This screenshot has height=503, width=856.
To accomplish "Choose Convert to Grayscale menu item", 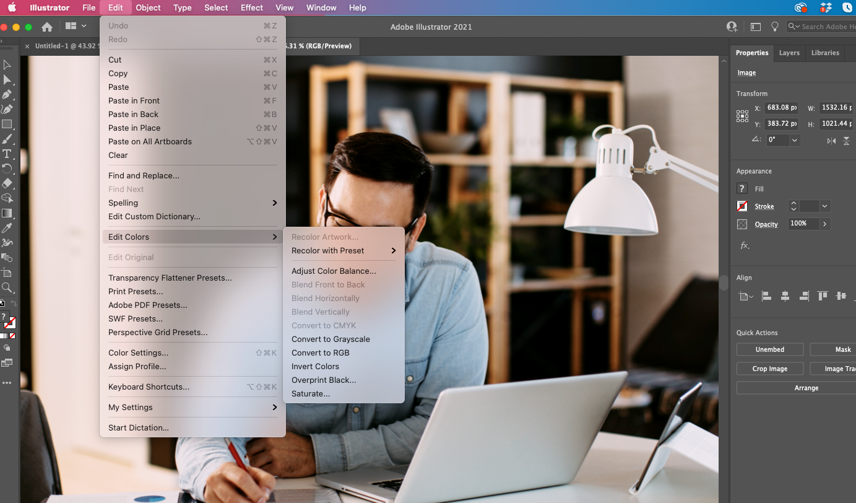I will pyautogui.click(x=331, y=339).
